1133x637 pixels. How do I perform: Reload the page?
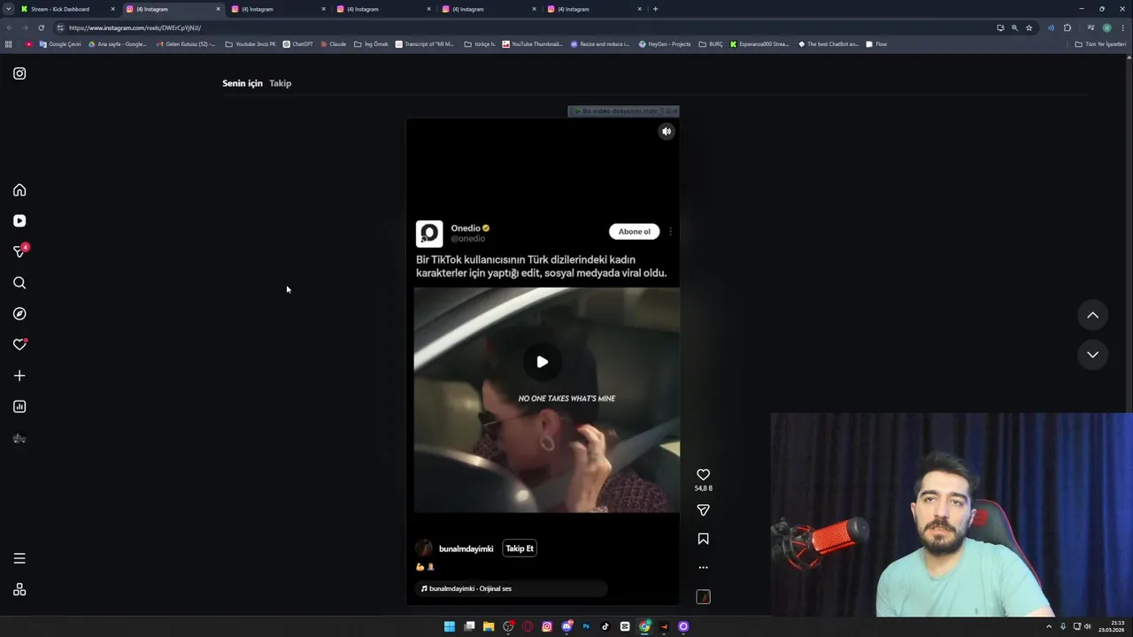click(41, 27)
